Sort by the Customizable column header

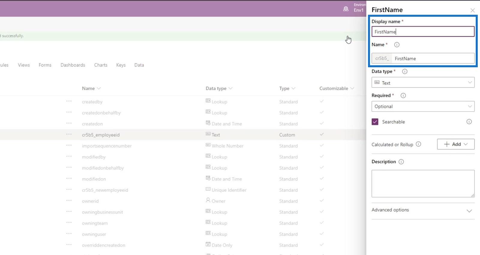[337, 88]
